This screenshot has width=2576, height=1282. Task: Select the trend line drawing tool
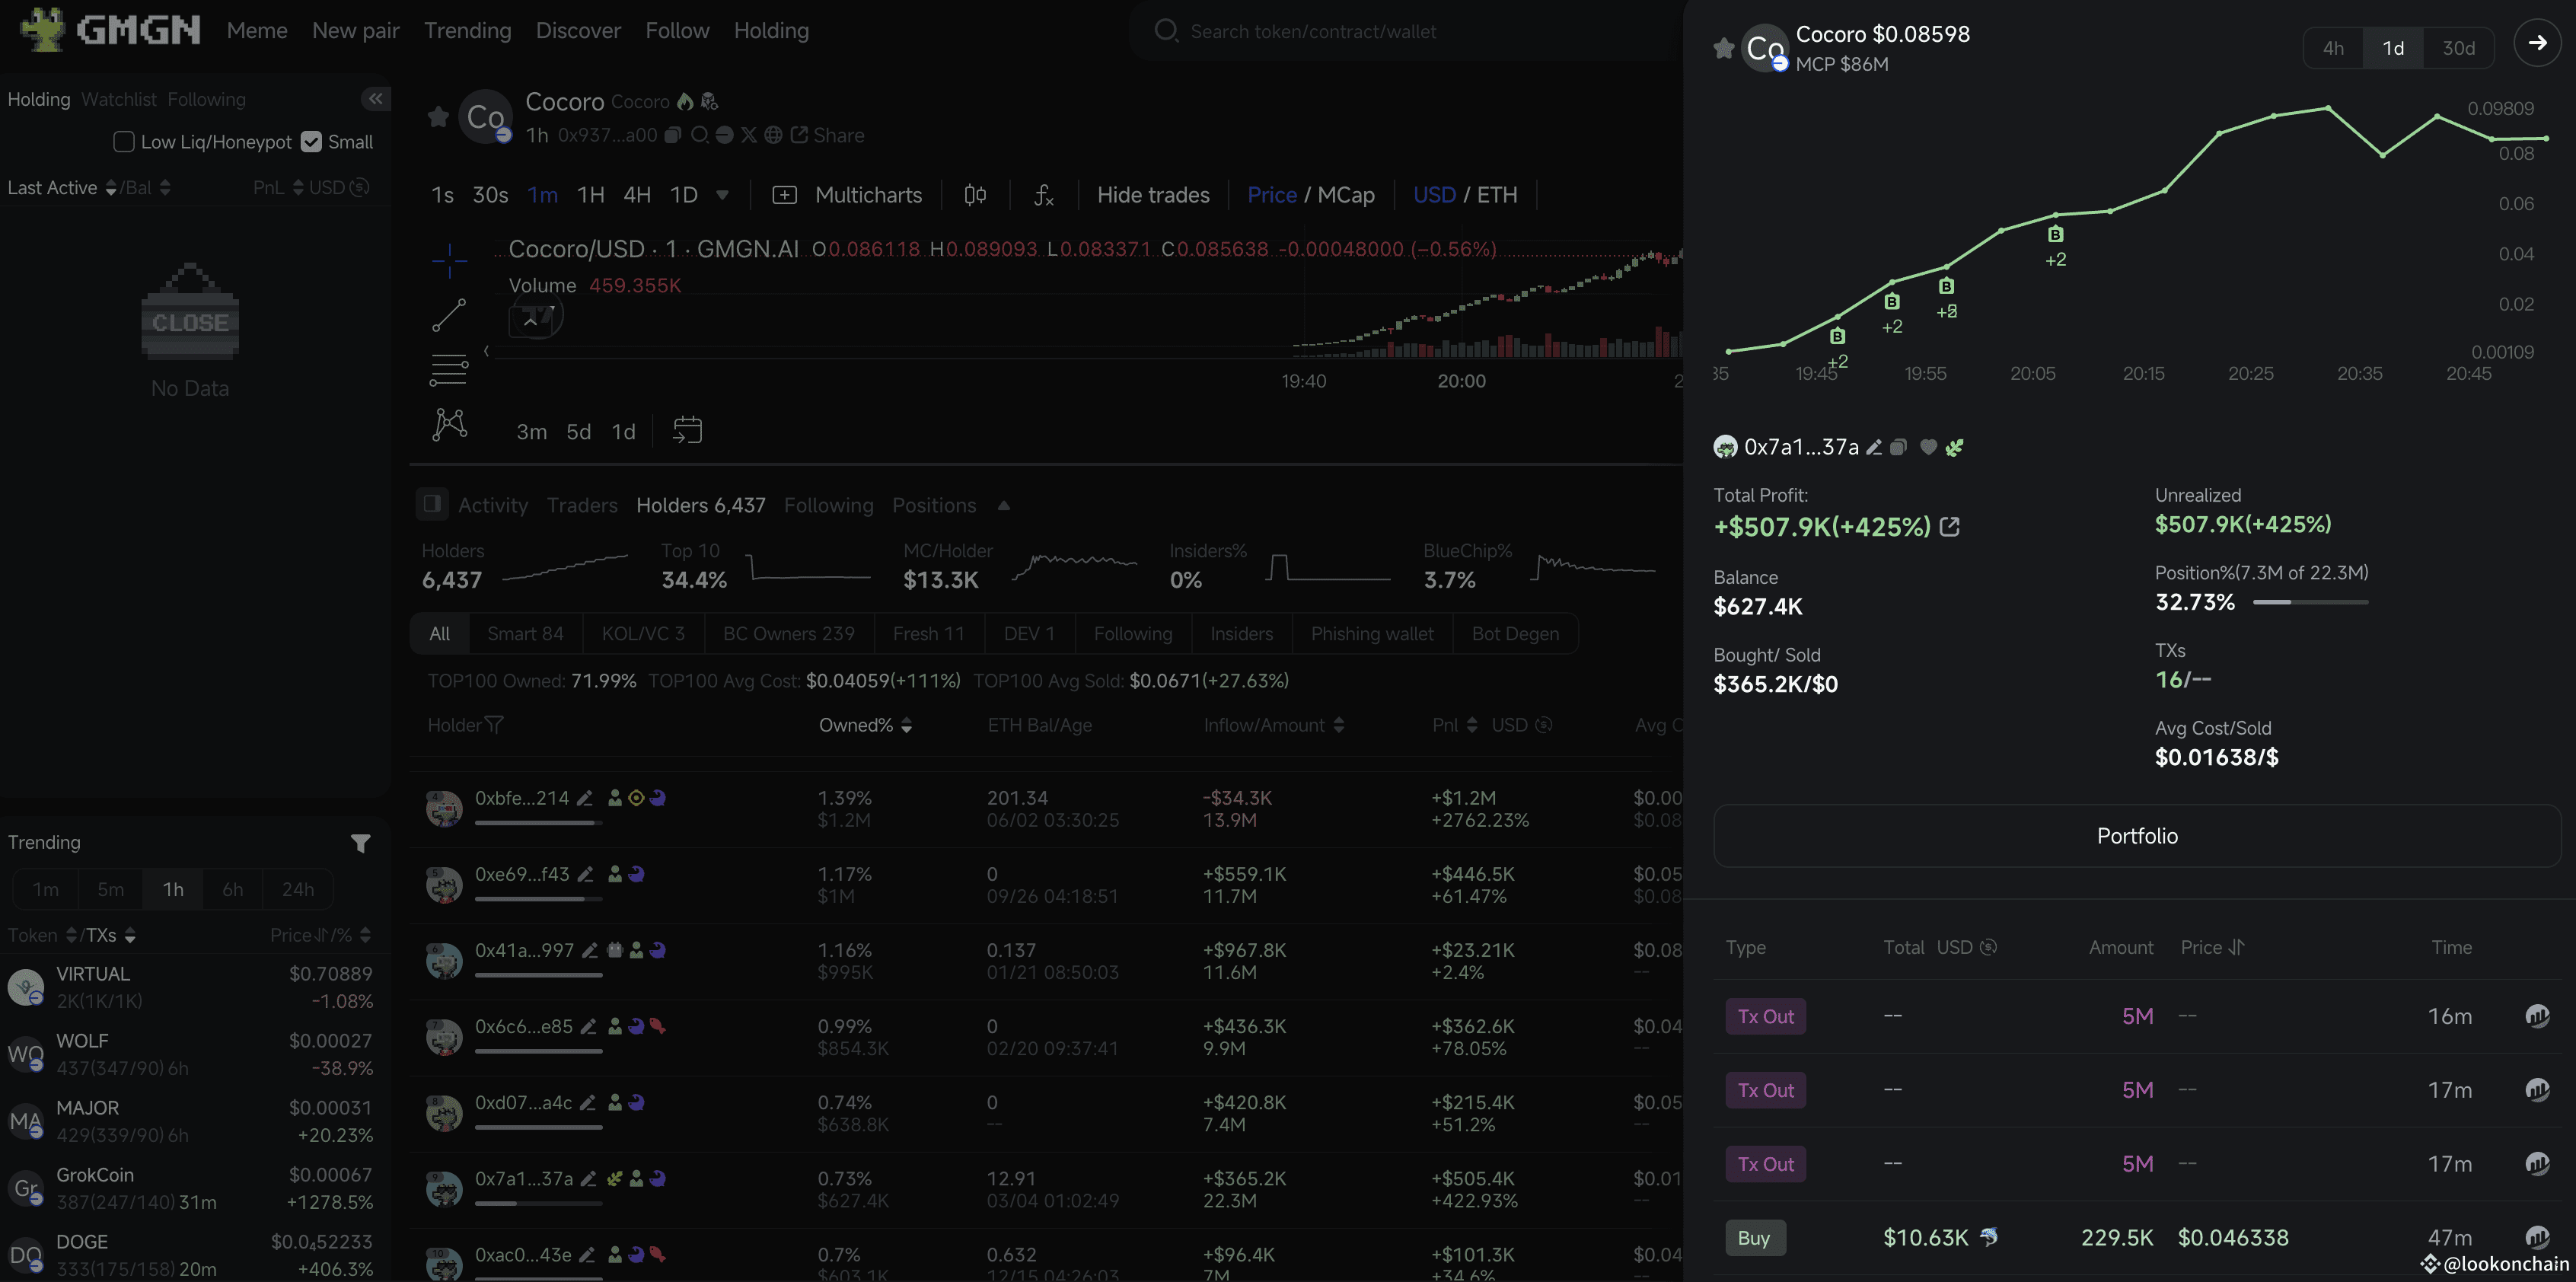pos(449,315)
